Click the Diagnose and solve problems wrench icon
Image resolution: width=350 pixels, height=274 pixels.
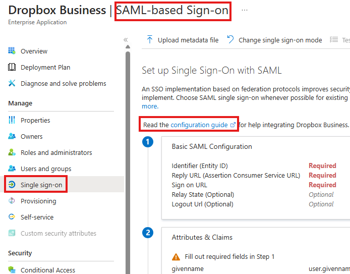pos(12,83)
